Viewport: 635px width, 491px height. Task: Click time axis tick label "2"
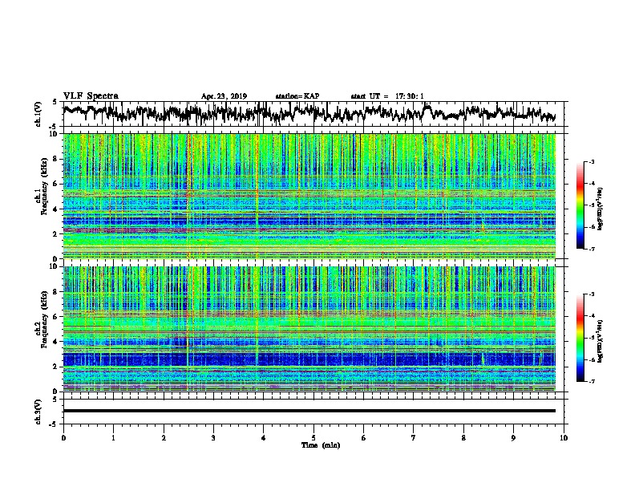164,438
